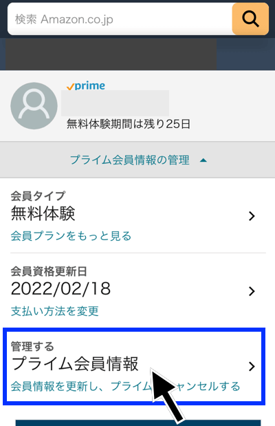Open 支払い方法を変更 link
This screenshot has height=426, width=275.
[54, 311]
